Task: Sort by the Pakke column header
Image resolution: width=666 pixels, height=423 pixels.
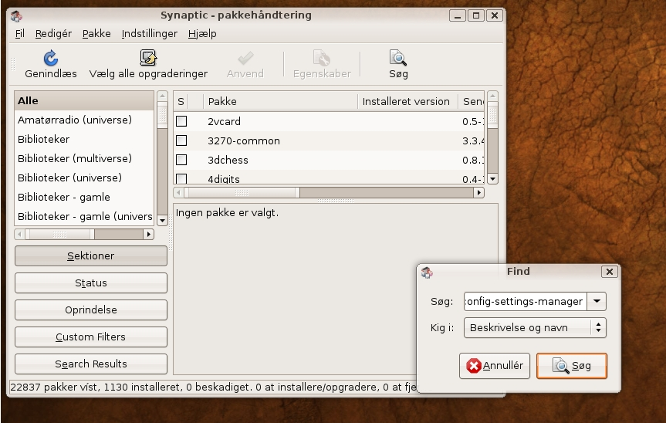Action: (281, 101)
